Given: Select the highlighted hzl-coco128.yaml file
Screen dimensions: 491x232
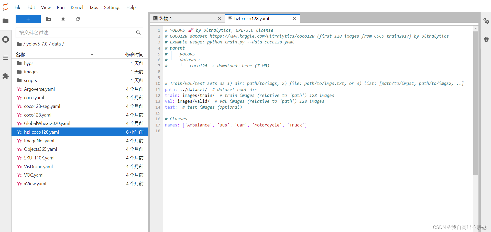Looking at the screenshot, I should click(x=80, y=132).
